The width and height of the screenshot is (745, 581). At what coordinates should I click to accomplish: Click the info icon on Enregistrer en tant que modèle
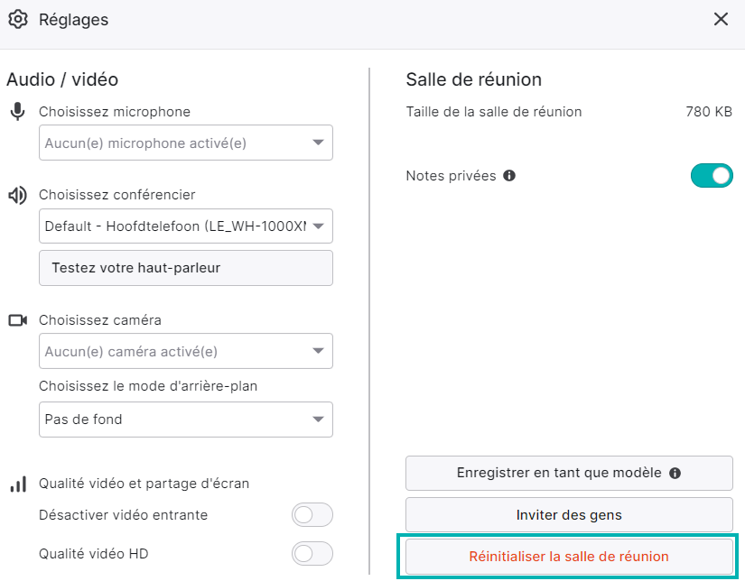click(x=675, y=473)
